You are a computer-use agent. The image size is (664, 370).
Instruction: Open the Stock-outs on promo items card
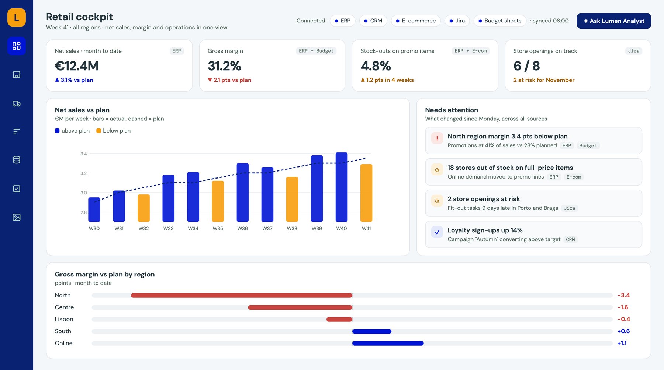[425, 66]
